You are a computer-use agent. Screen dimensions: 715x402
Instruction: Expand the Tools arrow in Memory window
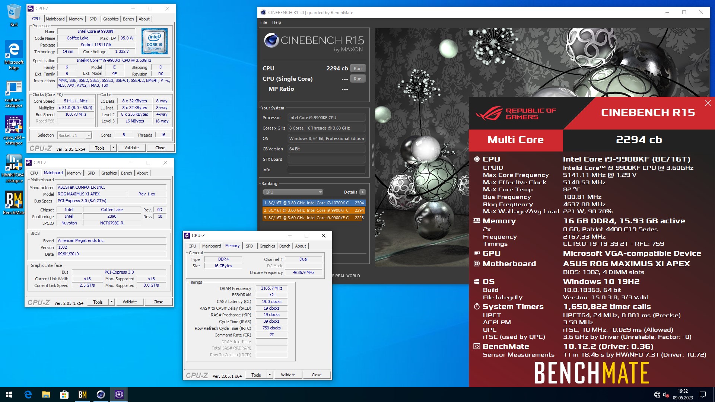tap(270, 375)
